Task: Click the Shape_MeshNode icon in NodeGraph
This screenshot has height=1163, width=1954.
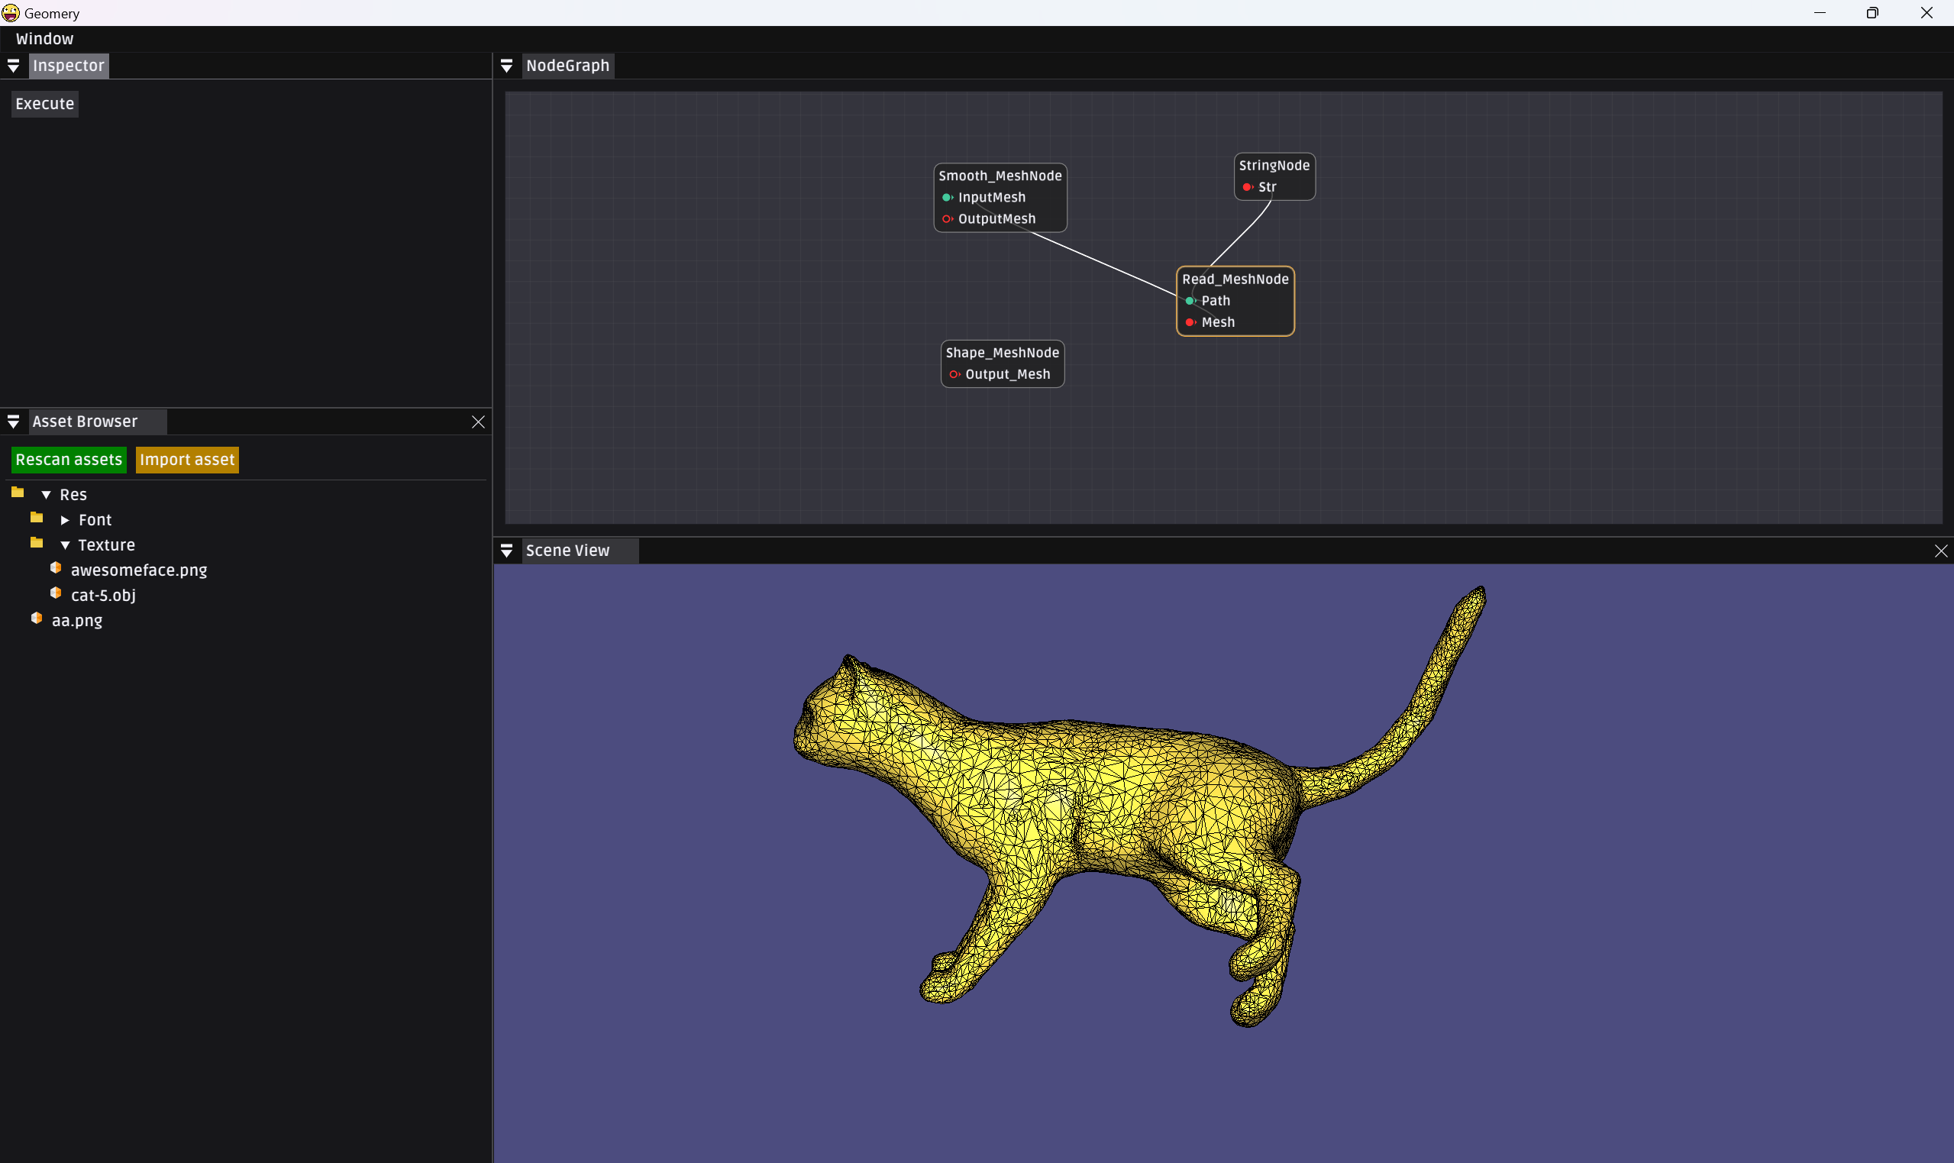Action: point(1003,352)
